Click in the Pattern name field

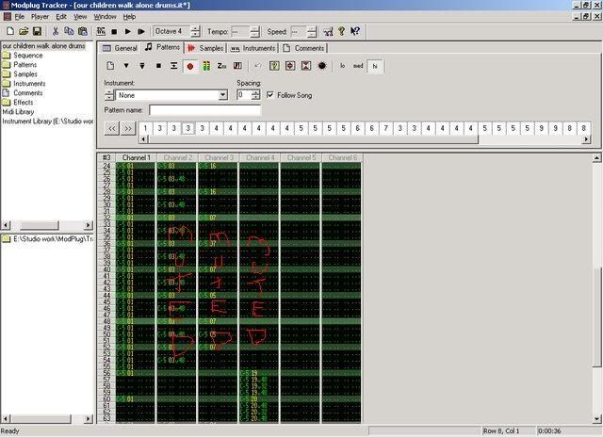[x=205, y=110]
